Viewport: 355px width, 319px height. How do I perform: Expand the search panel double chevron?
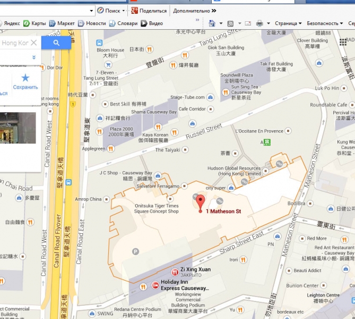(34, 57)
